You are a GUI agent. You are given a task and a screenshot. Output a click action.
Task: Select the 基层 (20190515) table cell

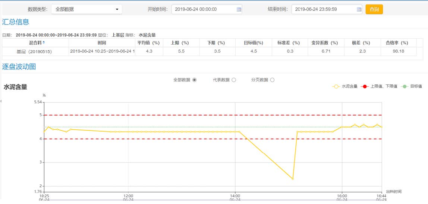pyautogui.click(x=35, y=51)
